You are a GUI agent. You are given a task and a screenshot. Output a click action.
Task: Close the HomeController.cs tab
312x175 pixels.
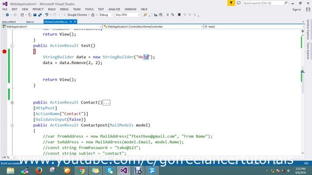click(x=75, y=22)
